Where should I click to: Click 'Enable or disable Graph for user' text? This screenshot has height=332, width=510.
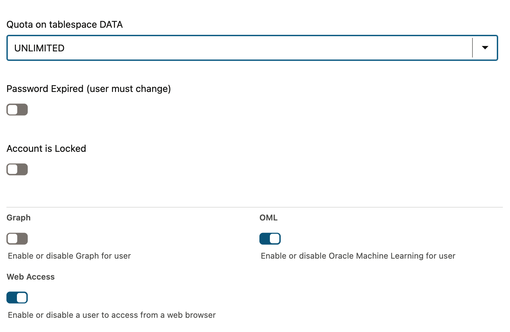[69, 256]
